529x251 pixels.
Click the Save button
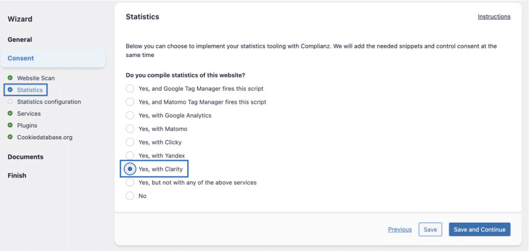point(430,229)
